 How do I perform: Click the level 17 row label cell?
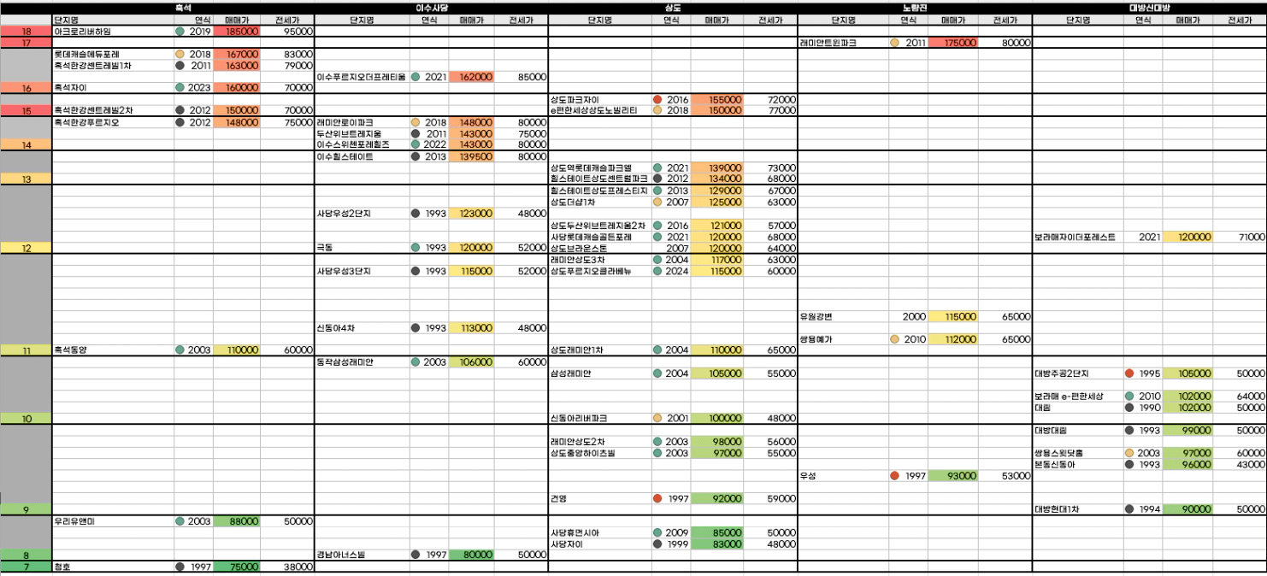[x=26, y=42]
